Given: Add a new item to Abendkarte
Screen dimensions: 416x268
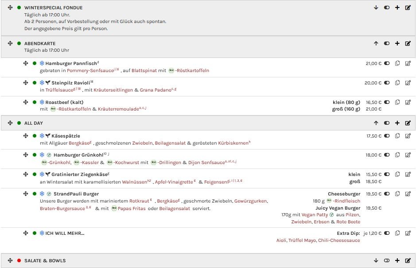Looking at the screenshot, I should 397,43.
